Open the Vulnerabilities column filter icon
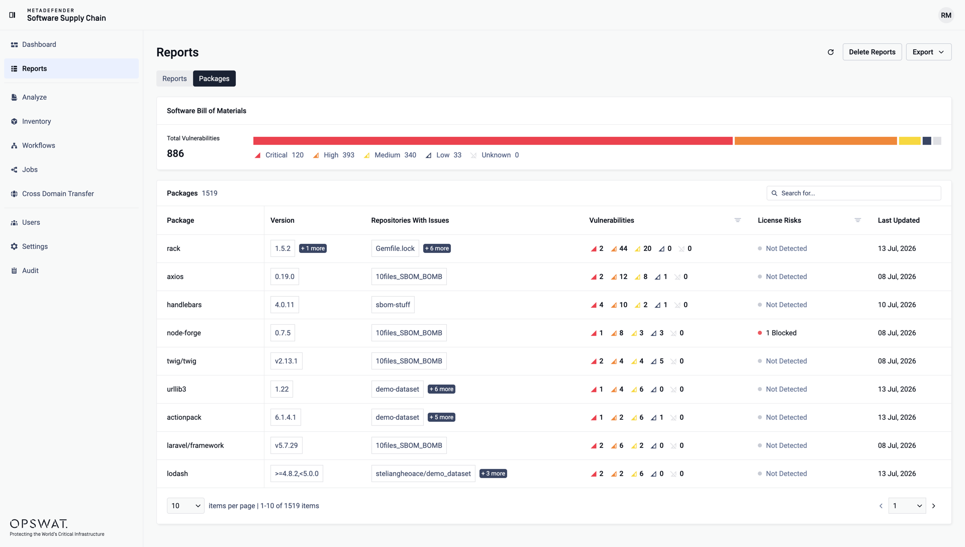965x547 pixels. click(738, 220)
